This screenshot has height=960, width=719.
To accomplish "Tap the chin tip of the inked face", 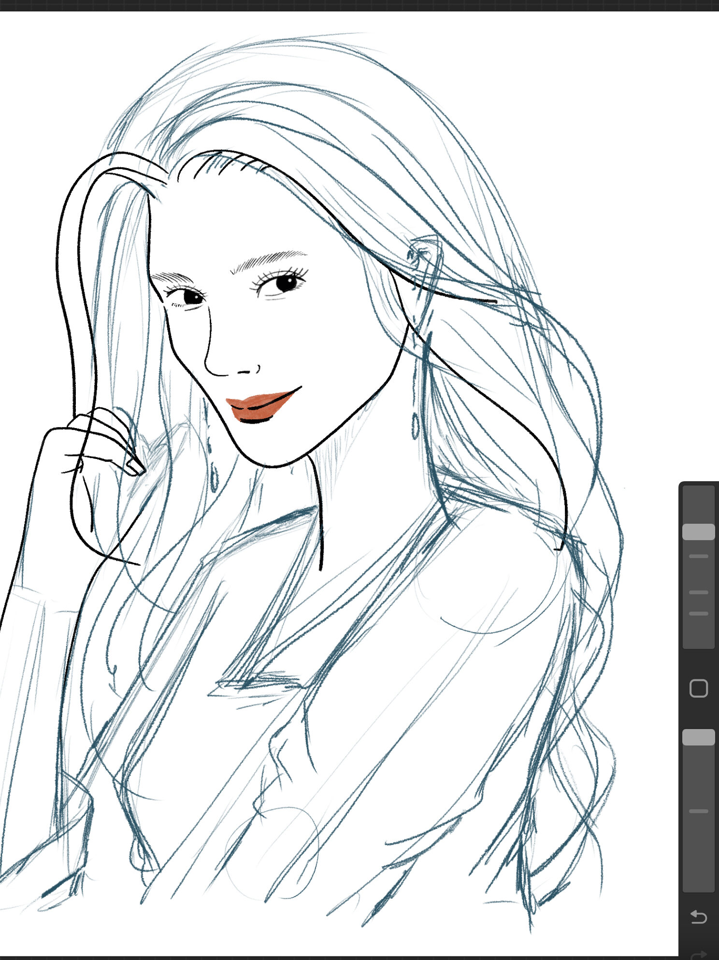I will pyautogui.click(x=272, y=465).
